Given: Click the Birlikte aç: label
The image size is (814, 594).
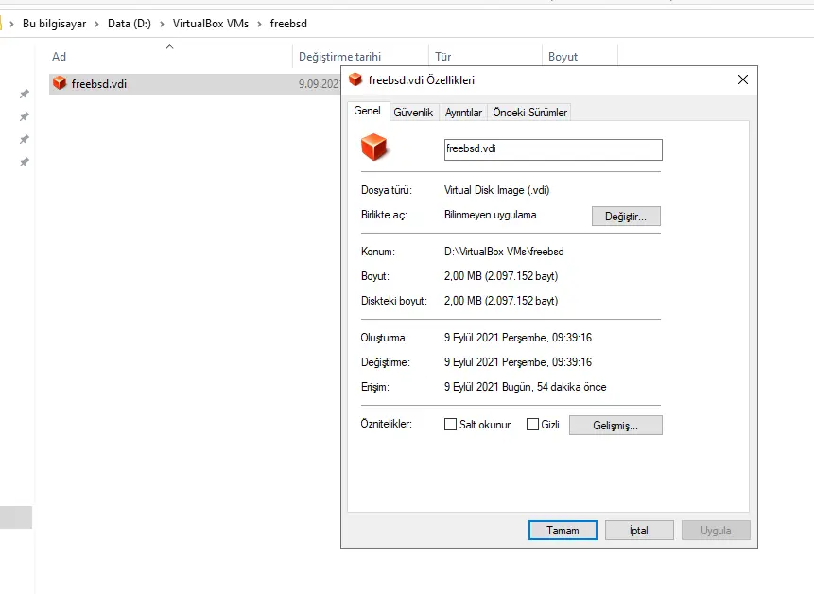Looking at the screenshot, I should 384,215.
